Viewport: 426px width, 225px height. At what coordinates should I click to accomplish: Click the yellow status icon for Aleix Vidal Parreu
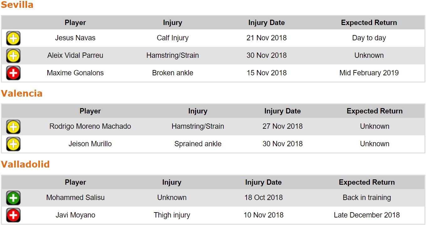point(13,56)
